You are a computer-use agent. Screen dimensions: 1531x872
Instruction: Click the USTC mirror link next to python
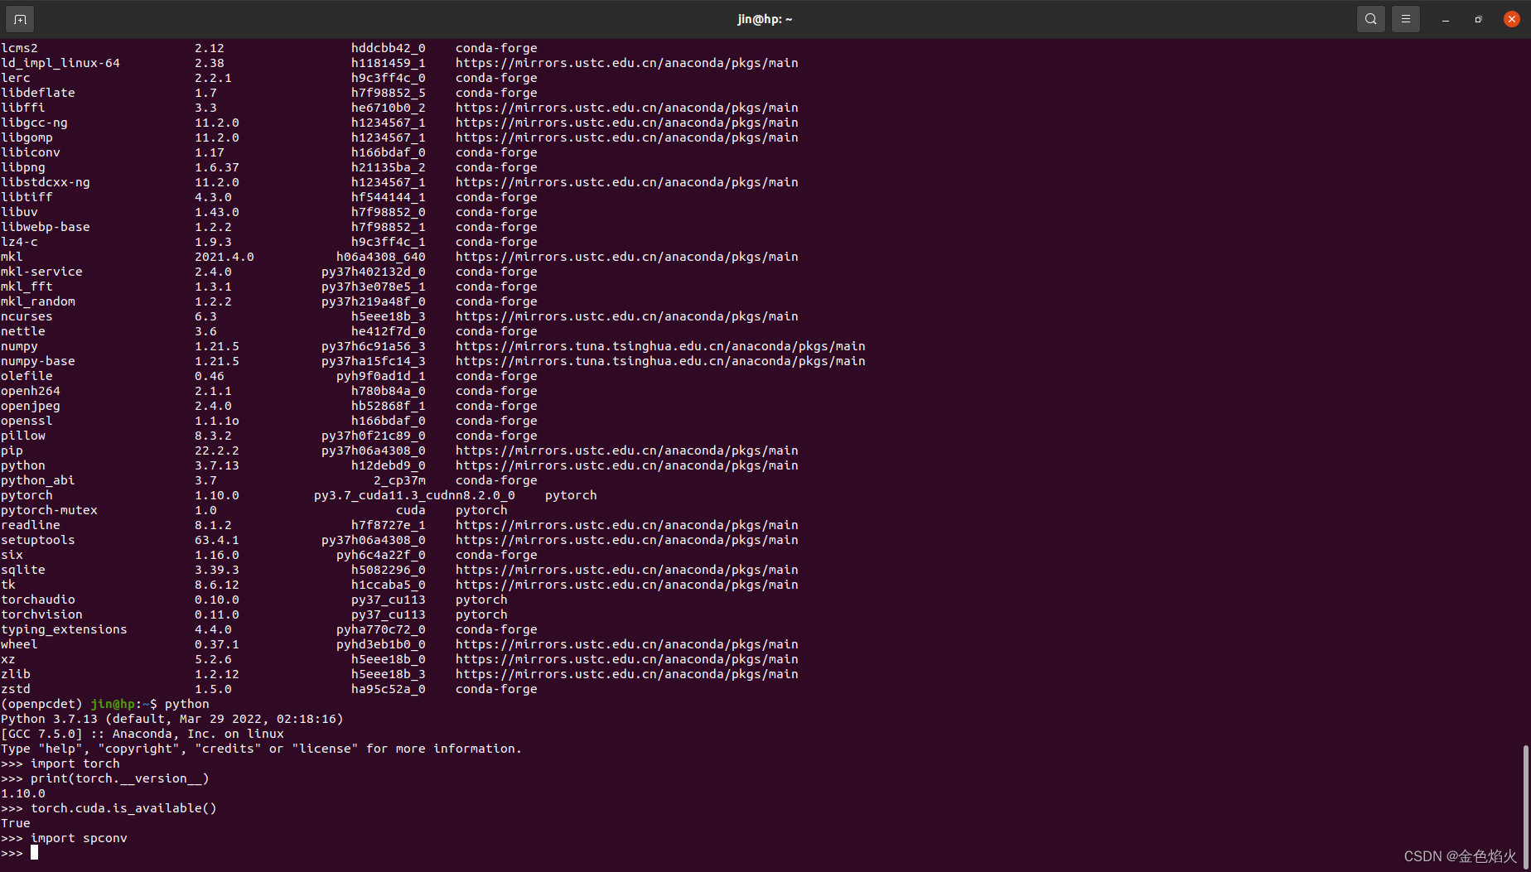pyautogui.click(x=626, y=465)
